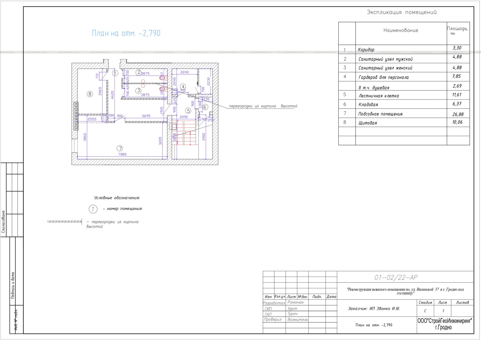This screenshot has width=481, height=340.
Task: Click the blue plan title План на отм. -2,790
Action: coord(126,33)
